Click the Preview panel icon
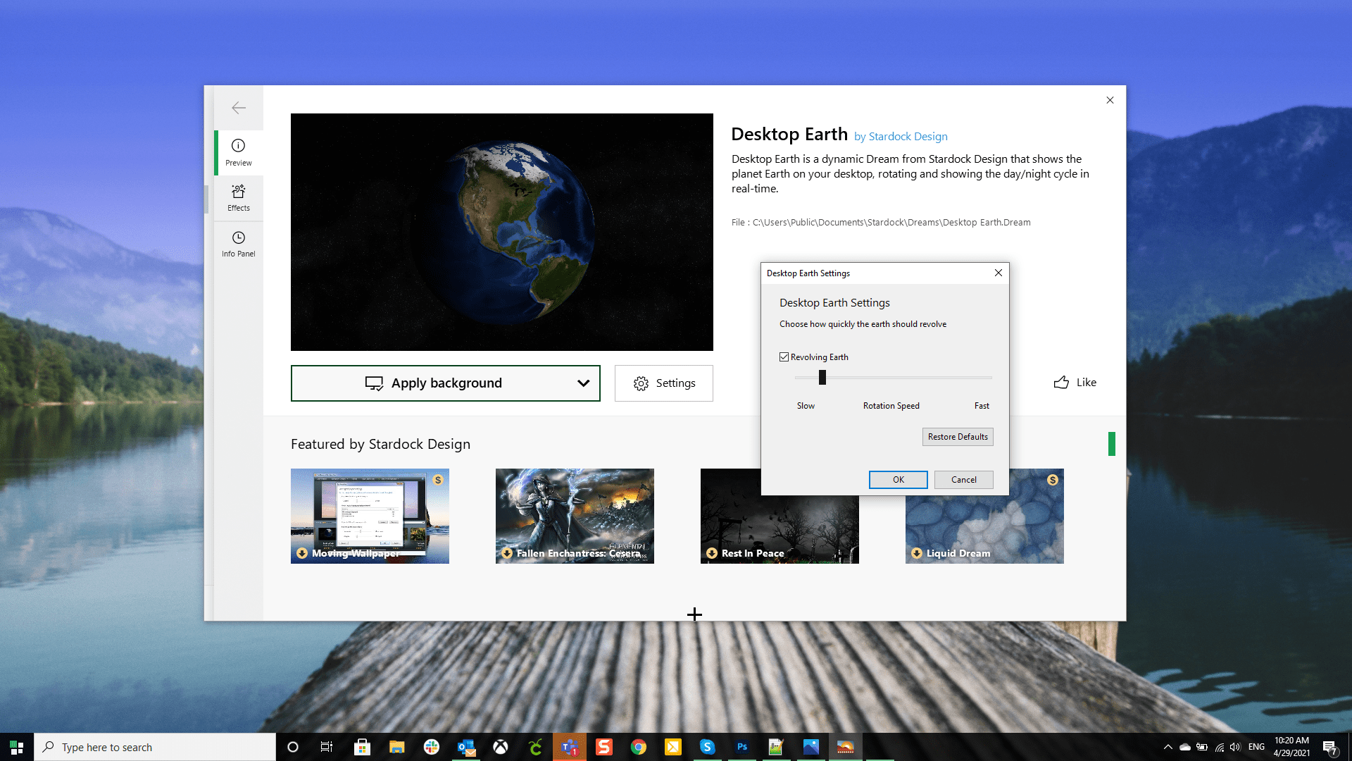Image resolution: width=1352 pixels, height=761 pixels. point(239,151)
